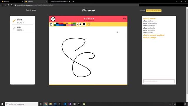
Task: Pick the light blue color swatch
Action: (57, 25)
